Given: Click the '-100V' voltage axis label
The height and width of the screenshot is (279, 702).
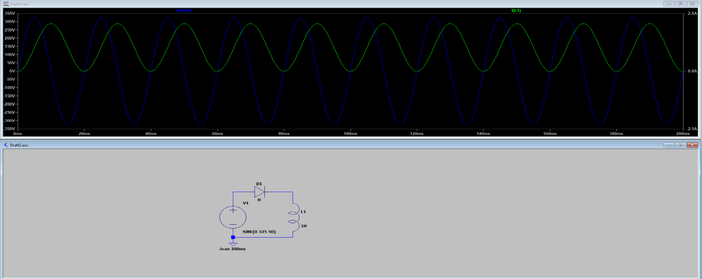Looking at the screenshot, I should (x=9, y=87).
